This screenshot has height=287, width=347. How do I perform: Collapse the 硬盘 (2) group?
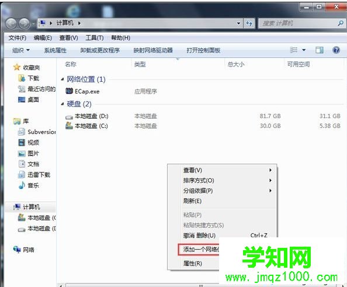point(63,103)
